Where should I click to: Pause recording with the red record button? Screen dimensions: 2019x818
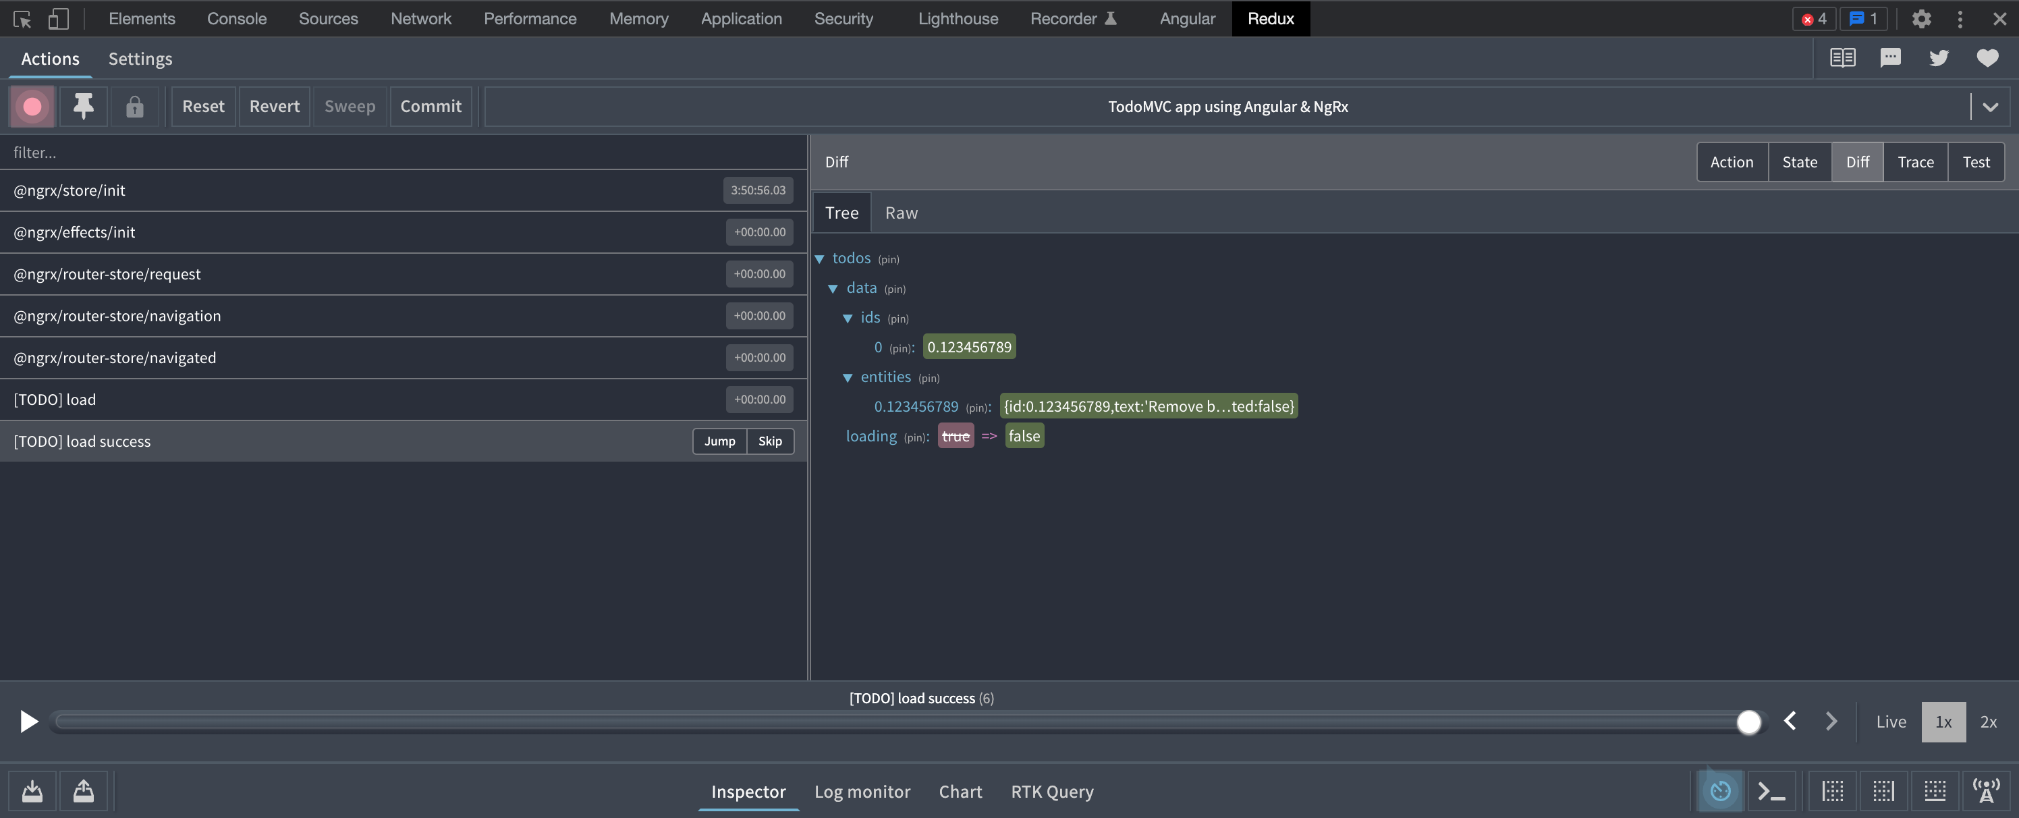click(x=32, y=107)
